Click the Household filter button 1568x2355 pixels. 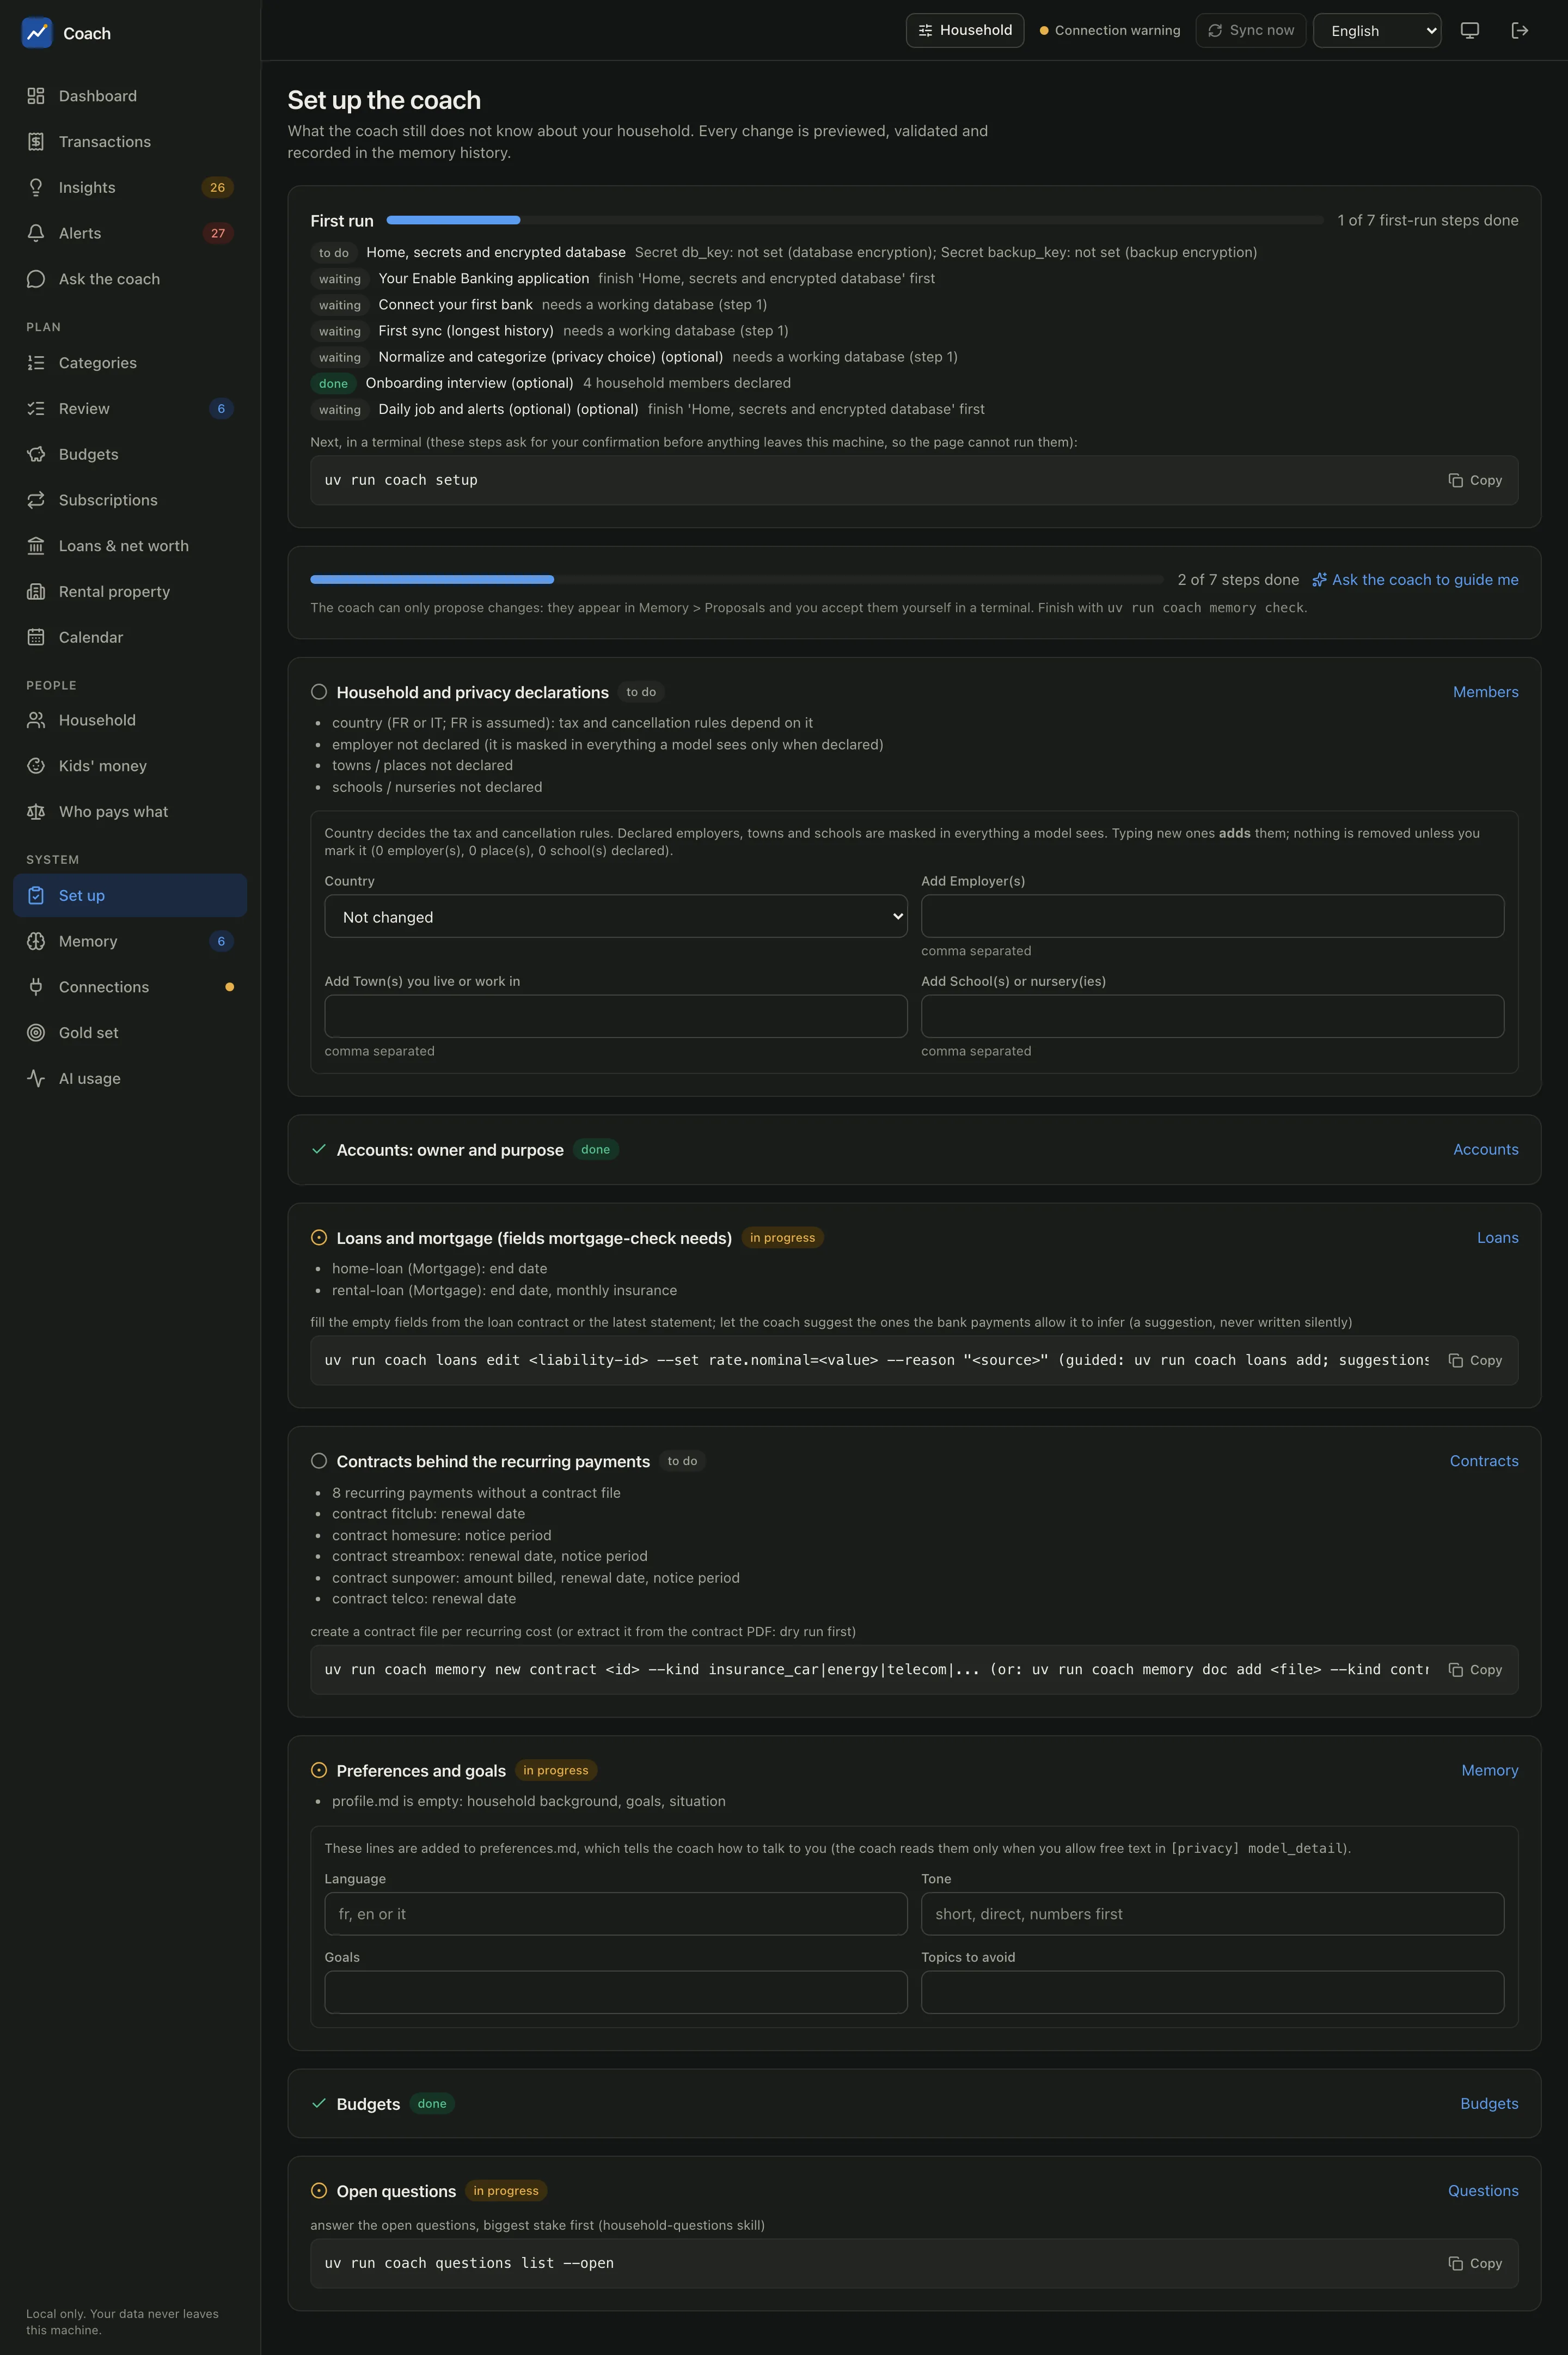[x=965, y=30]
